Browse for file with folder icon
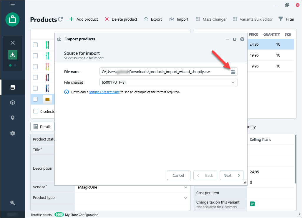This screenshot has height=218, width=302. pos(233,72)
